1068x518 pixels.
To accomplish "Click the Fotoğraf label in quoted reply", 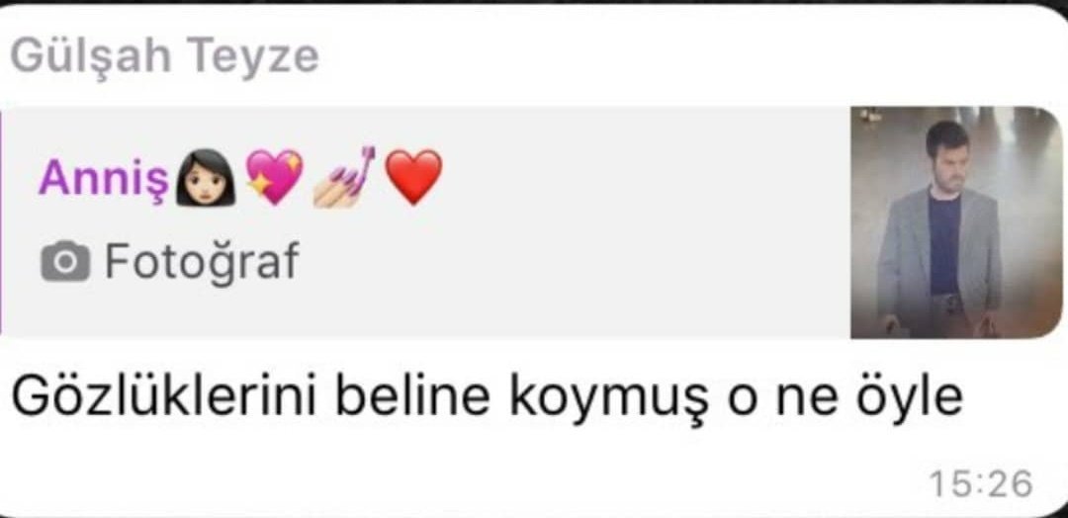I will click(x=202, y=261).
